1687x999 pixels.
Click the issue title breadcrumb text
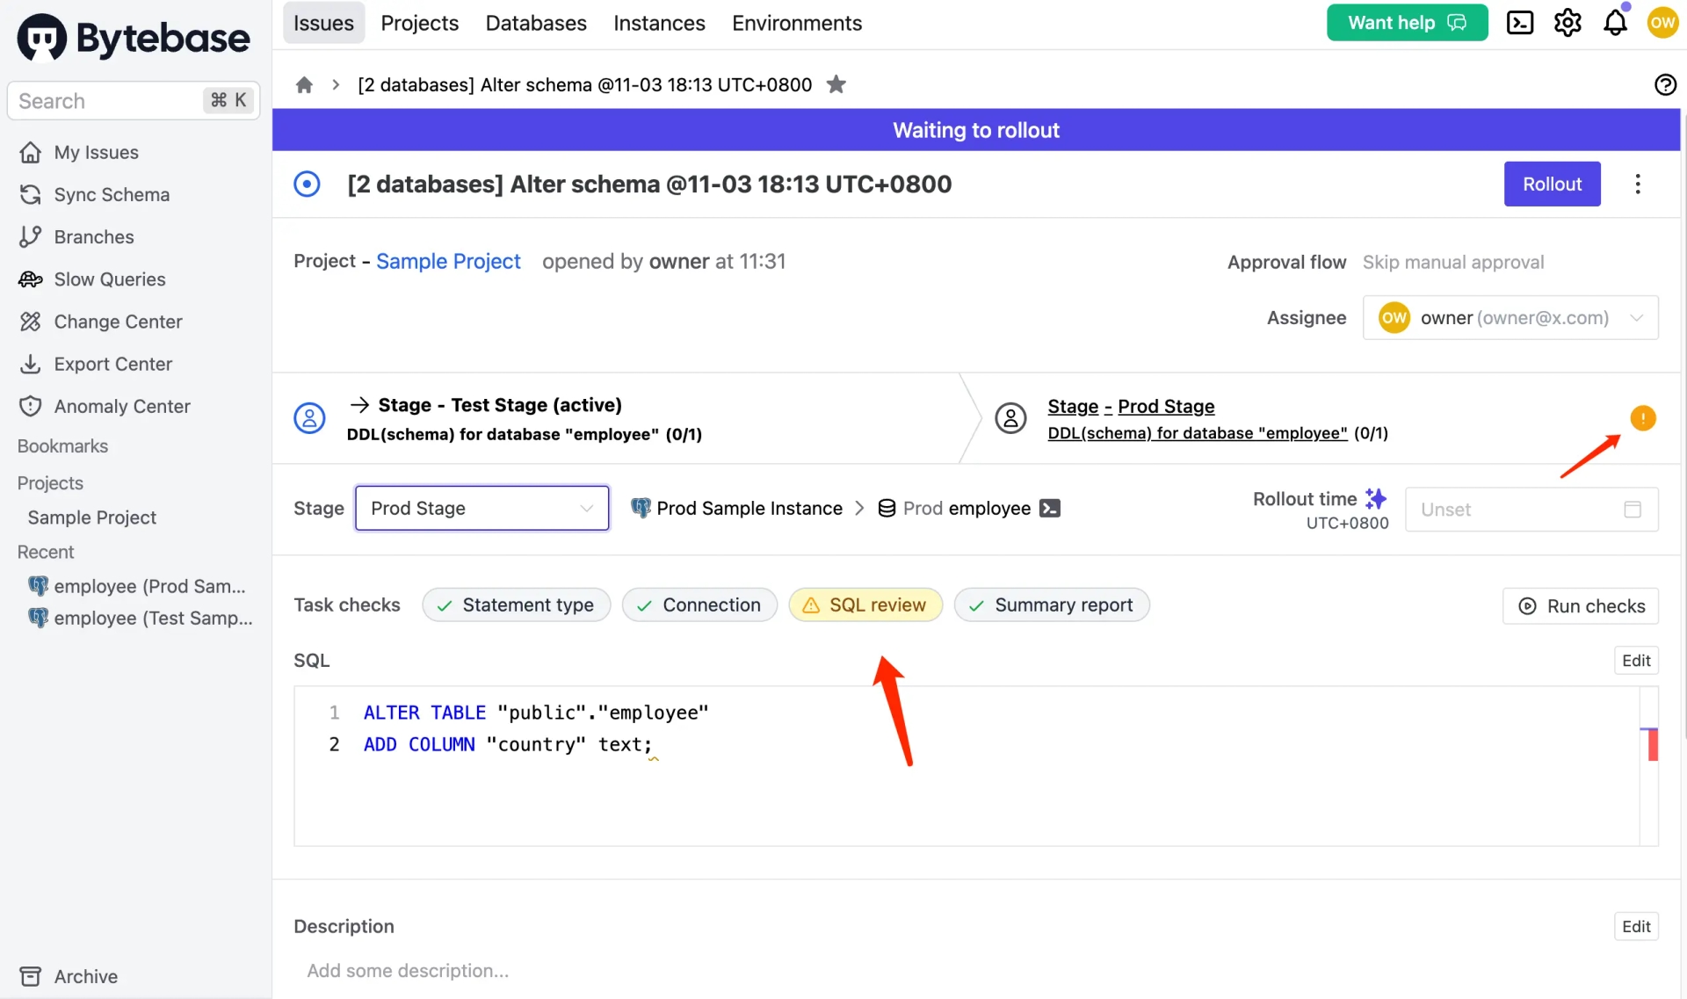(584, 84)
